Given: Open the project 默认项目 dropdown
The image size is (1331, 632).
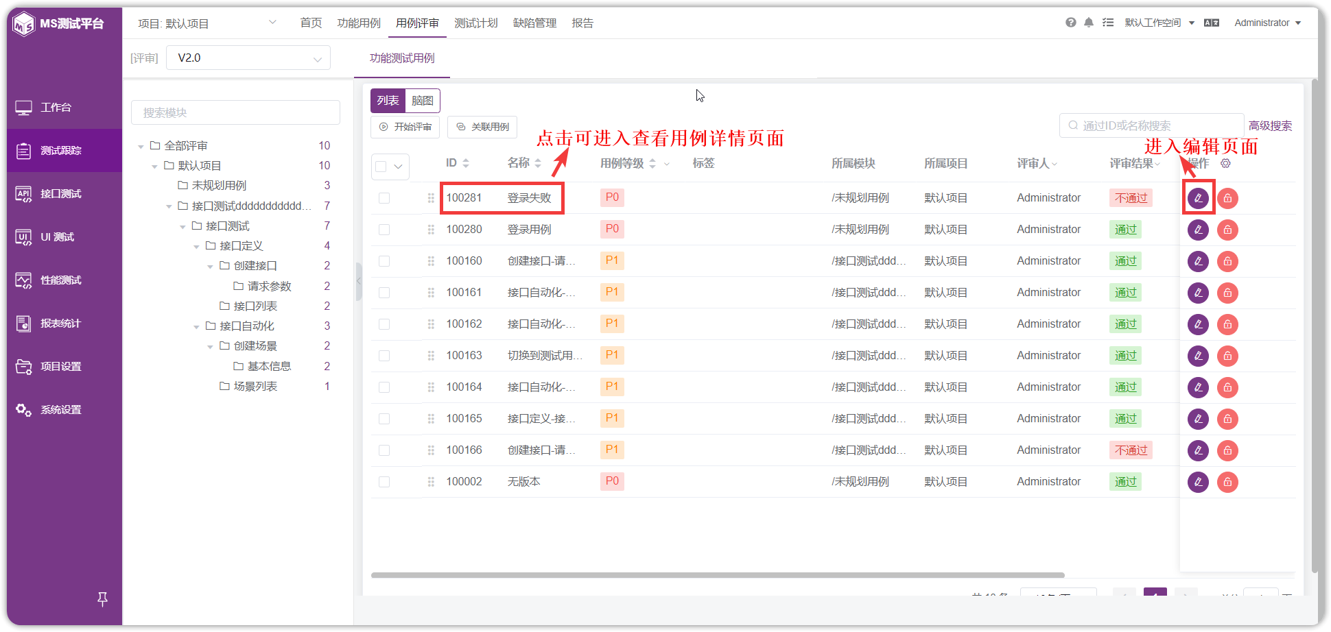Looking at the screenshot, I should click(207, 23).
